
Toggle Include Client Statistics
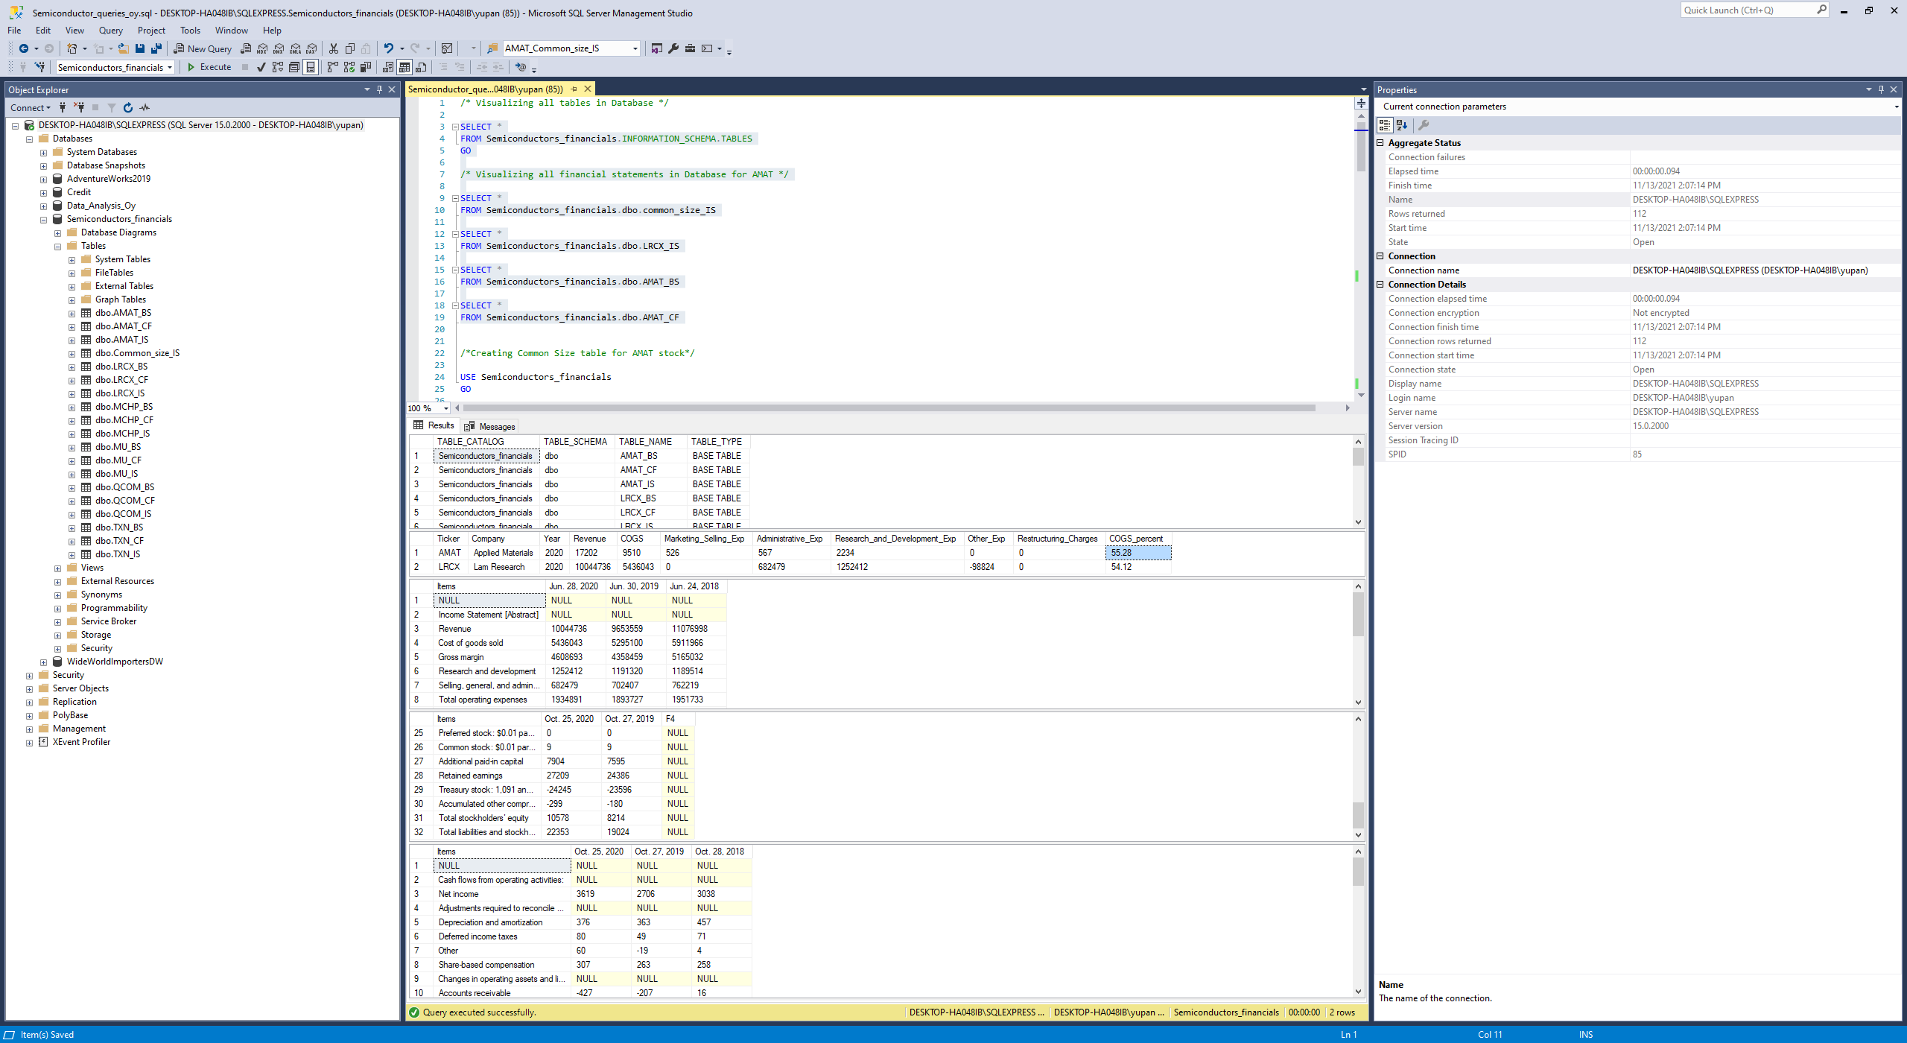click(x=365, y=67)
